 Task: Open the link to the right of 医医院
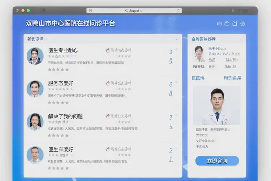click(232, 78)
